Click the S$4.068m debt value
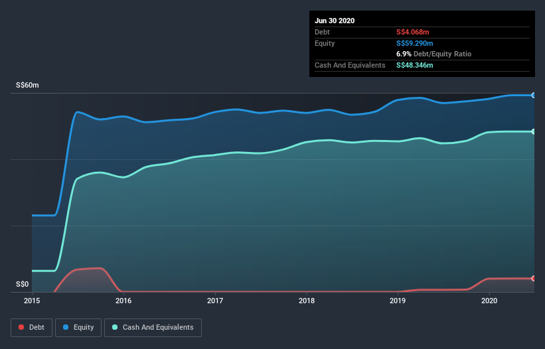Image resolution: width=545 pixels, height=349 pixels. pyautogui.click(x=413, y=32)
